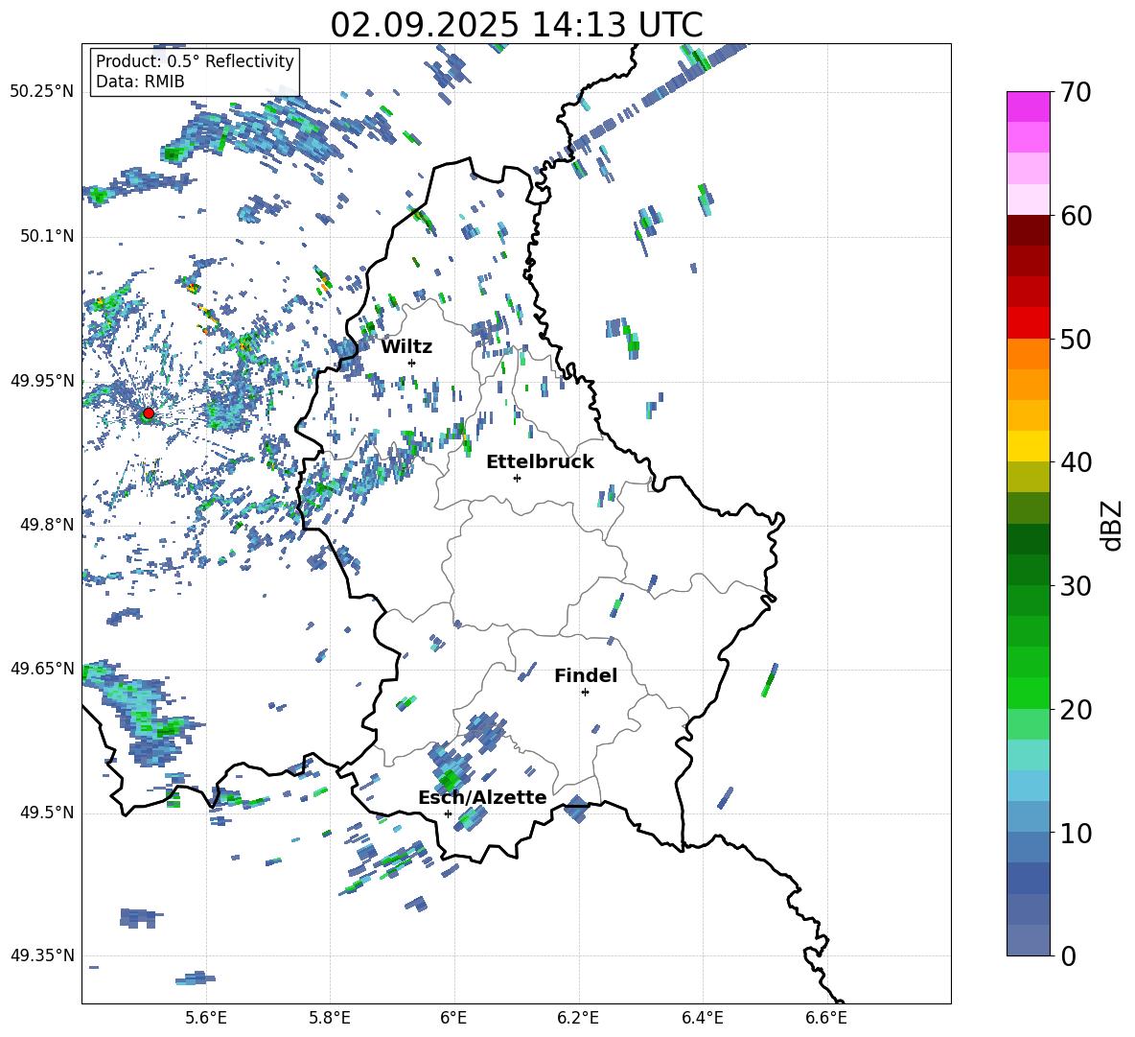The image size is (1135, 1037).
Task: Click the title 02.09.2025 14:13 UTC
Action: (517, 25)
